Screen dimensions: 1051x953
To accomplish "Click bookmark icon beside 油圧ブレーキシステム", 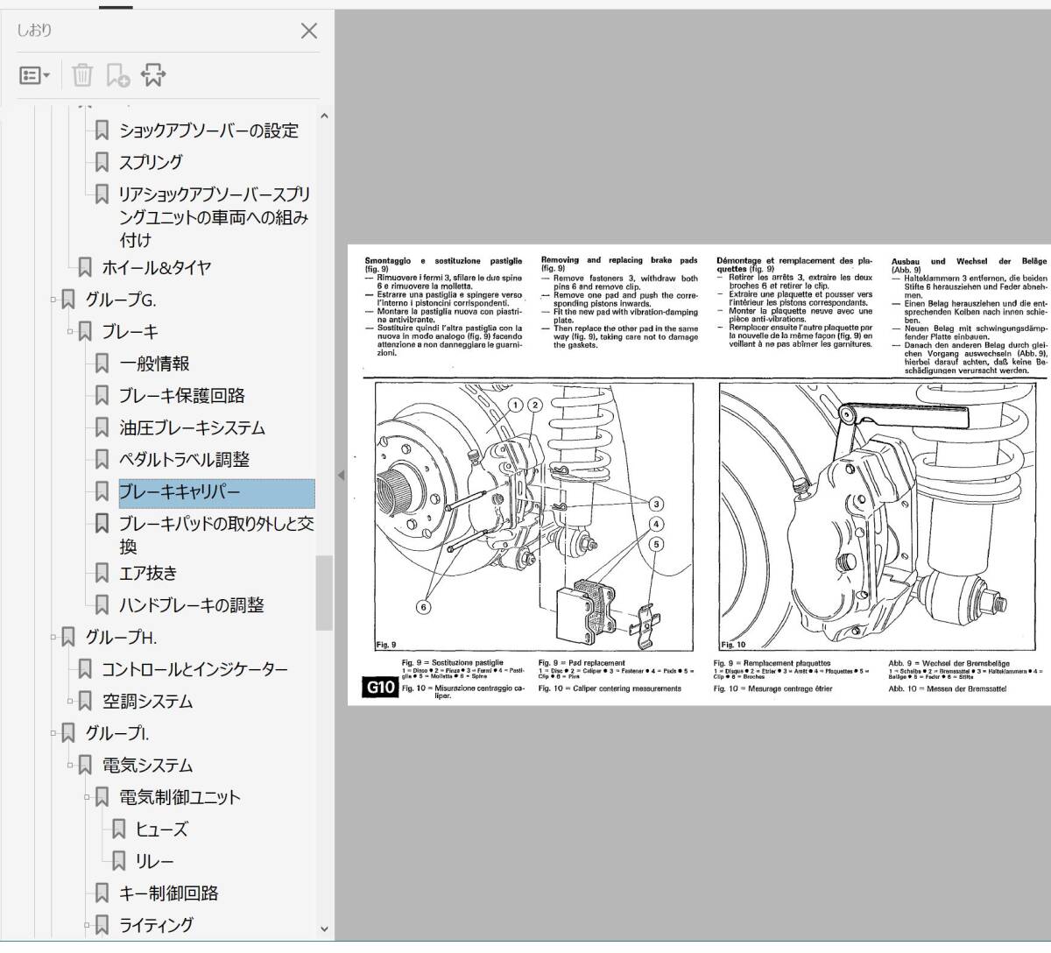I will click(102, 427).
